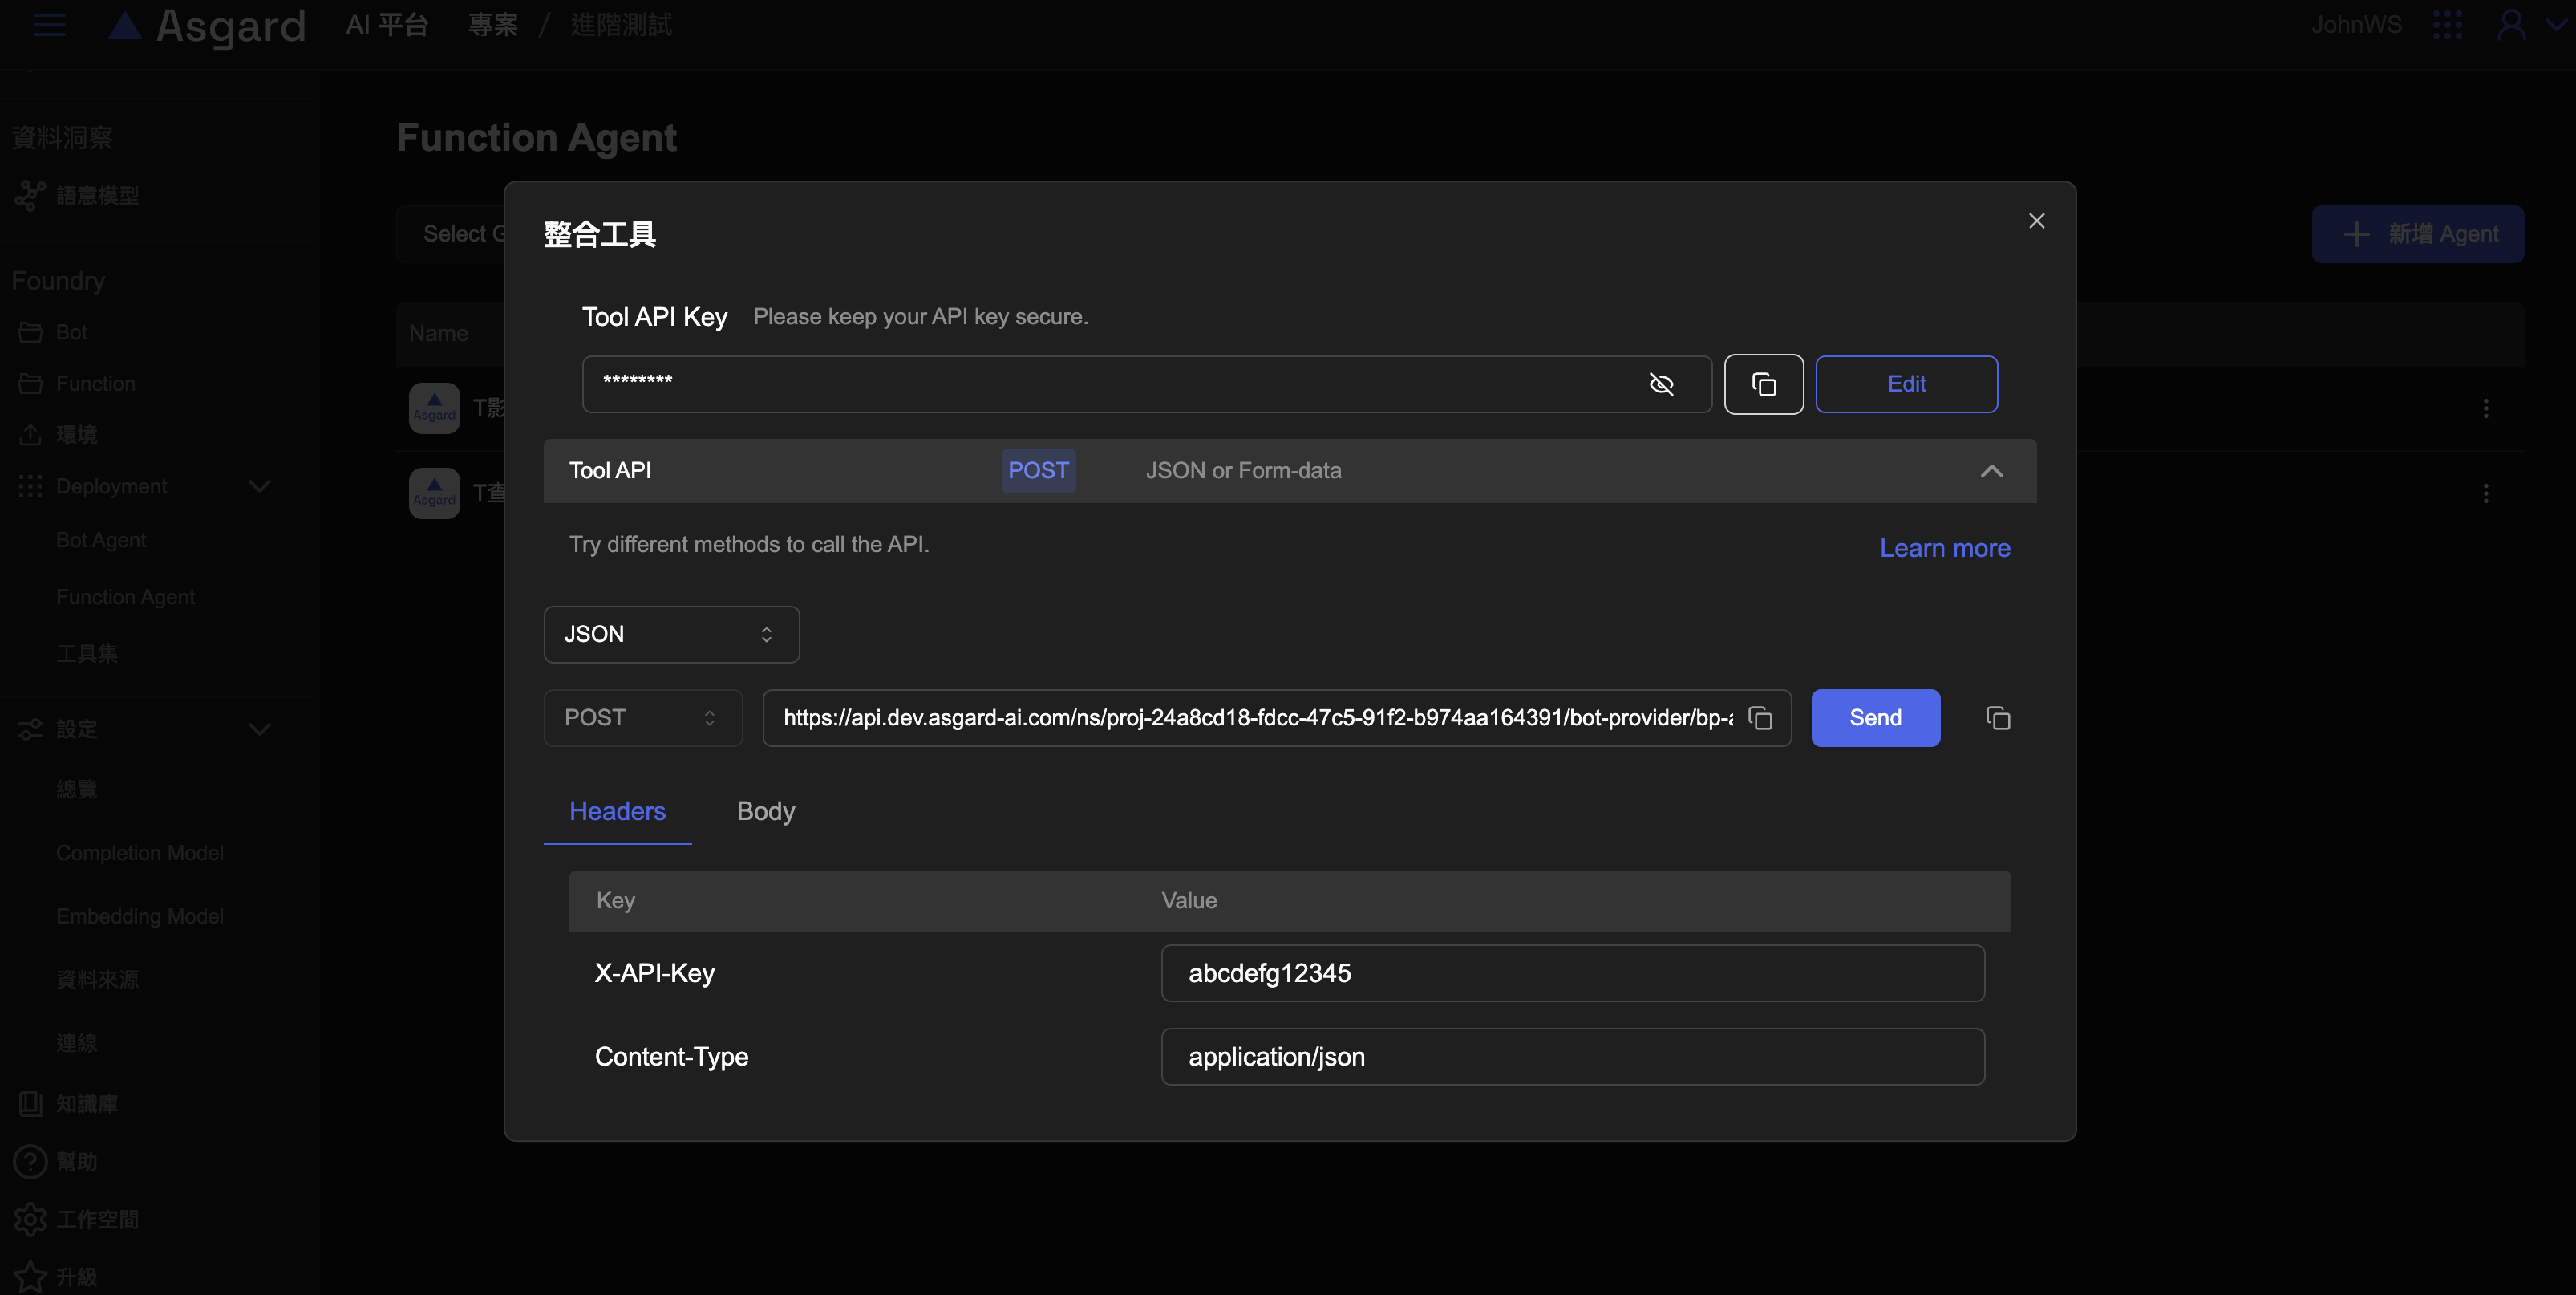Image resolution: width=2576 pixels, height=1295 pixels.
Task: Collapse the Deployment sidebar group
Action: [x=259, y=486]
